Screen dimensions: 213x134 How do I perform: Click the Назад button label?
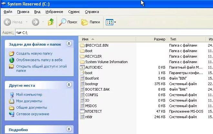(x=17, y=22)
